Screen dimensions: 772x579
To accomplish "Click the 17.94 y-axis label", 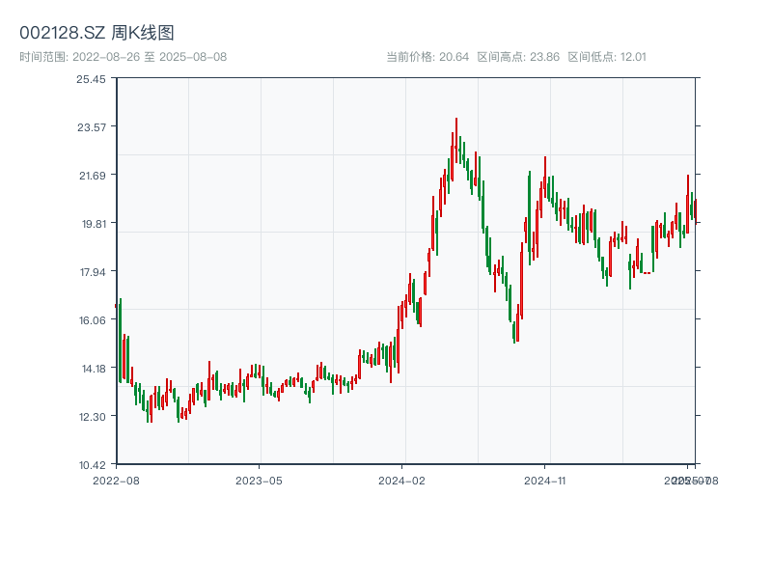I will 93,272.
